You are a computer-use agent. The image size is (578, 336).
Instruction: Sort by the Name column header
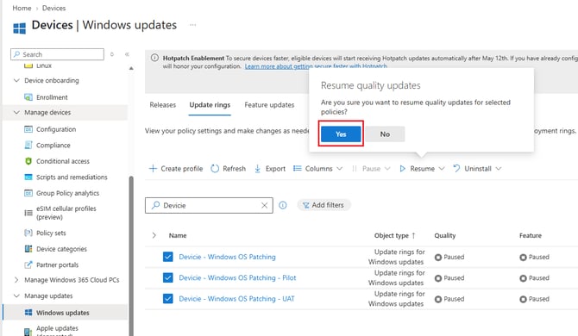(x=178, y=235)
